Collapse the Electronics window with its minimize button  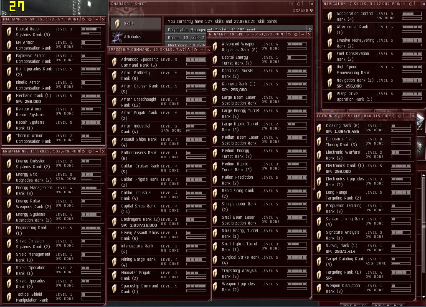[407, 116]
